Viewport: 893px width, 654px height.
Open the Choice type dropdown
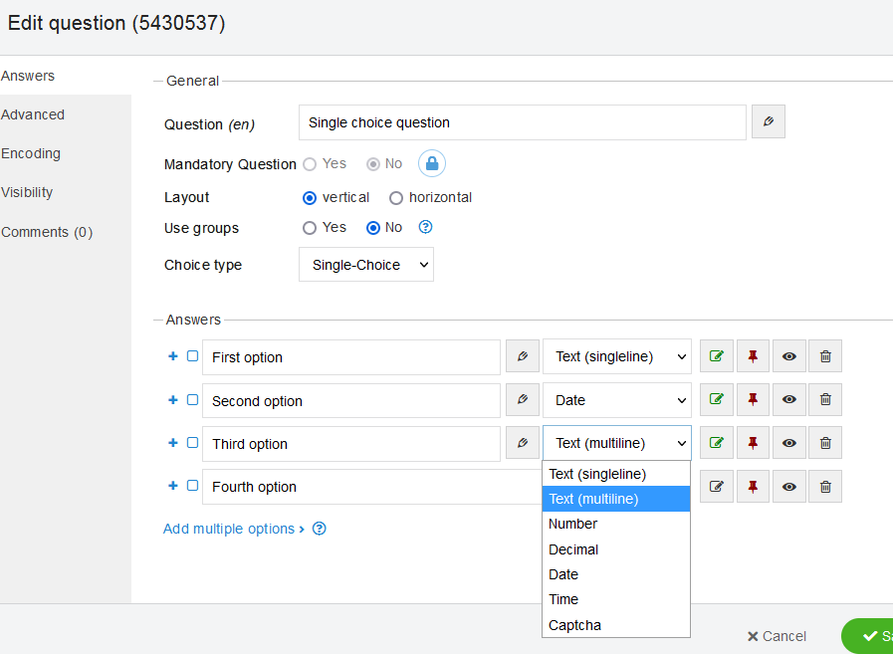365,265
